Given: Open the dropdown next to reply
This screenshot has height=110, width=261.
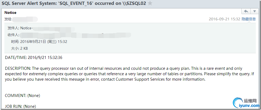Looking at the screenshot, I should coord(254,11).
